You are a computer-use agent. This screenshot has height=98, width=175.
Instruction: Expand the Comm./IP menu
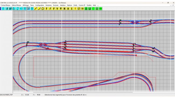coord(82,5)
